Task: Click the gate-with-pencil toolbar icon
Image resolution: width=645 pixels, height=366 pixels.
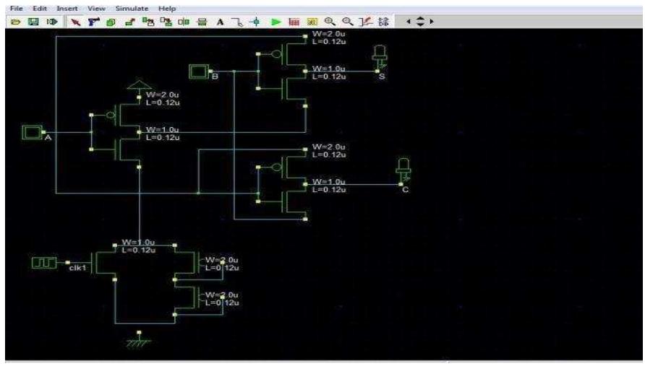Action: pyautogui.click(x=365, y=22)
